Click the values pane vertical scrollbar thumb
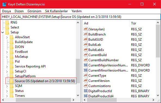This screenshot has width=161, height=103. 158,41
